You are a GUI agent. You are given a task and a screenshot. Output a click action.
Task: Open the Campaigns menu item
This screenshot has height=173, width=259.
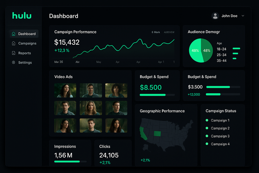click(x=27, y=43)
